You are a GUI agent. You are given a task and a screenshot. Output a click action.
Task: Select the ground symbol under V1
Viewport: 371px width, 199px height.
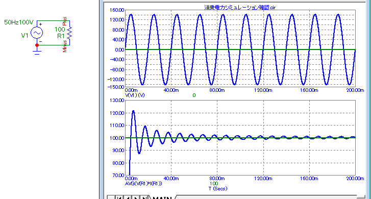click(x=37, y=52)
